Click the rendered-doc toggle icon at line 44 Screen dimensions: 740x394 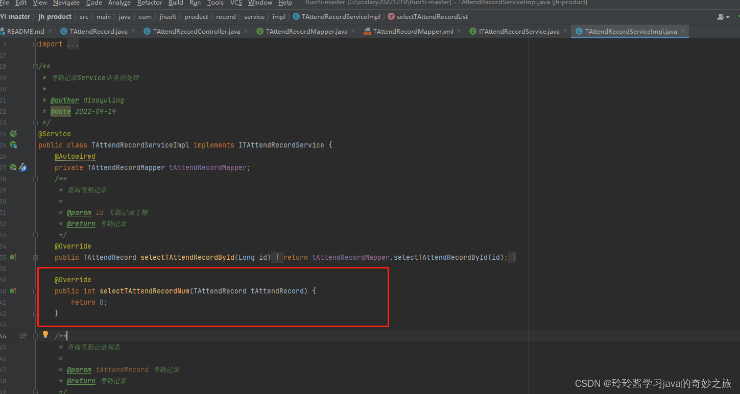point(23,336)
